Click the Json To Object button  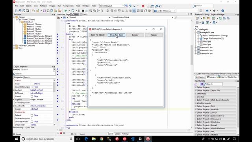[x=98, y=35]
